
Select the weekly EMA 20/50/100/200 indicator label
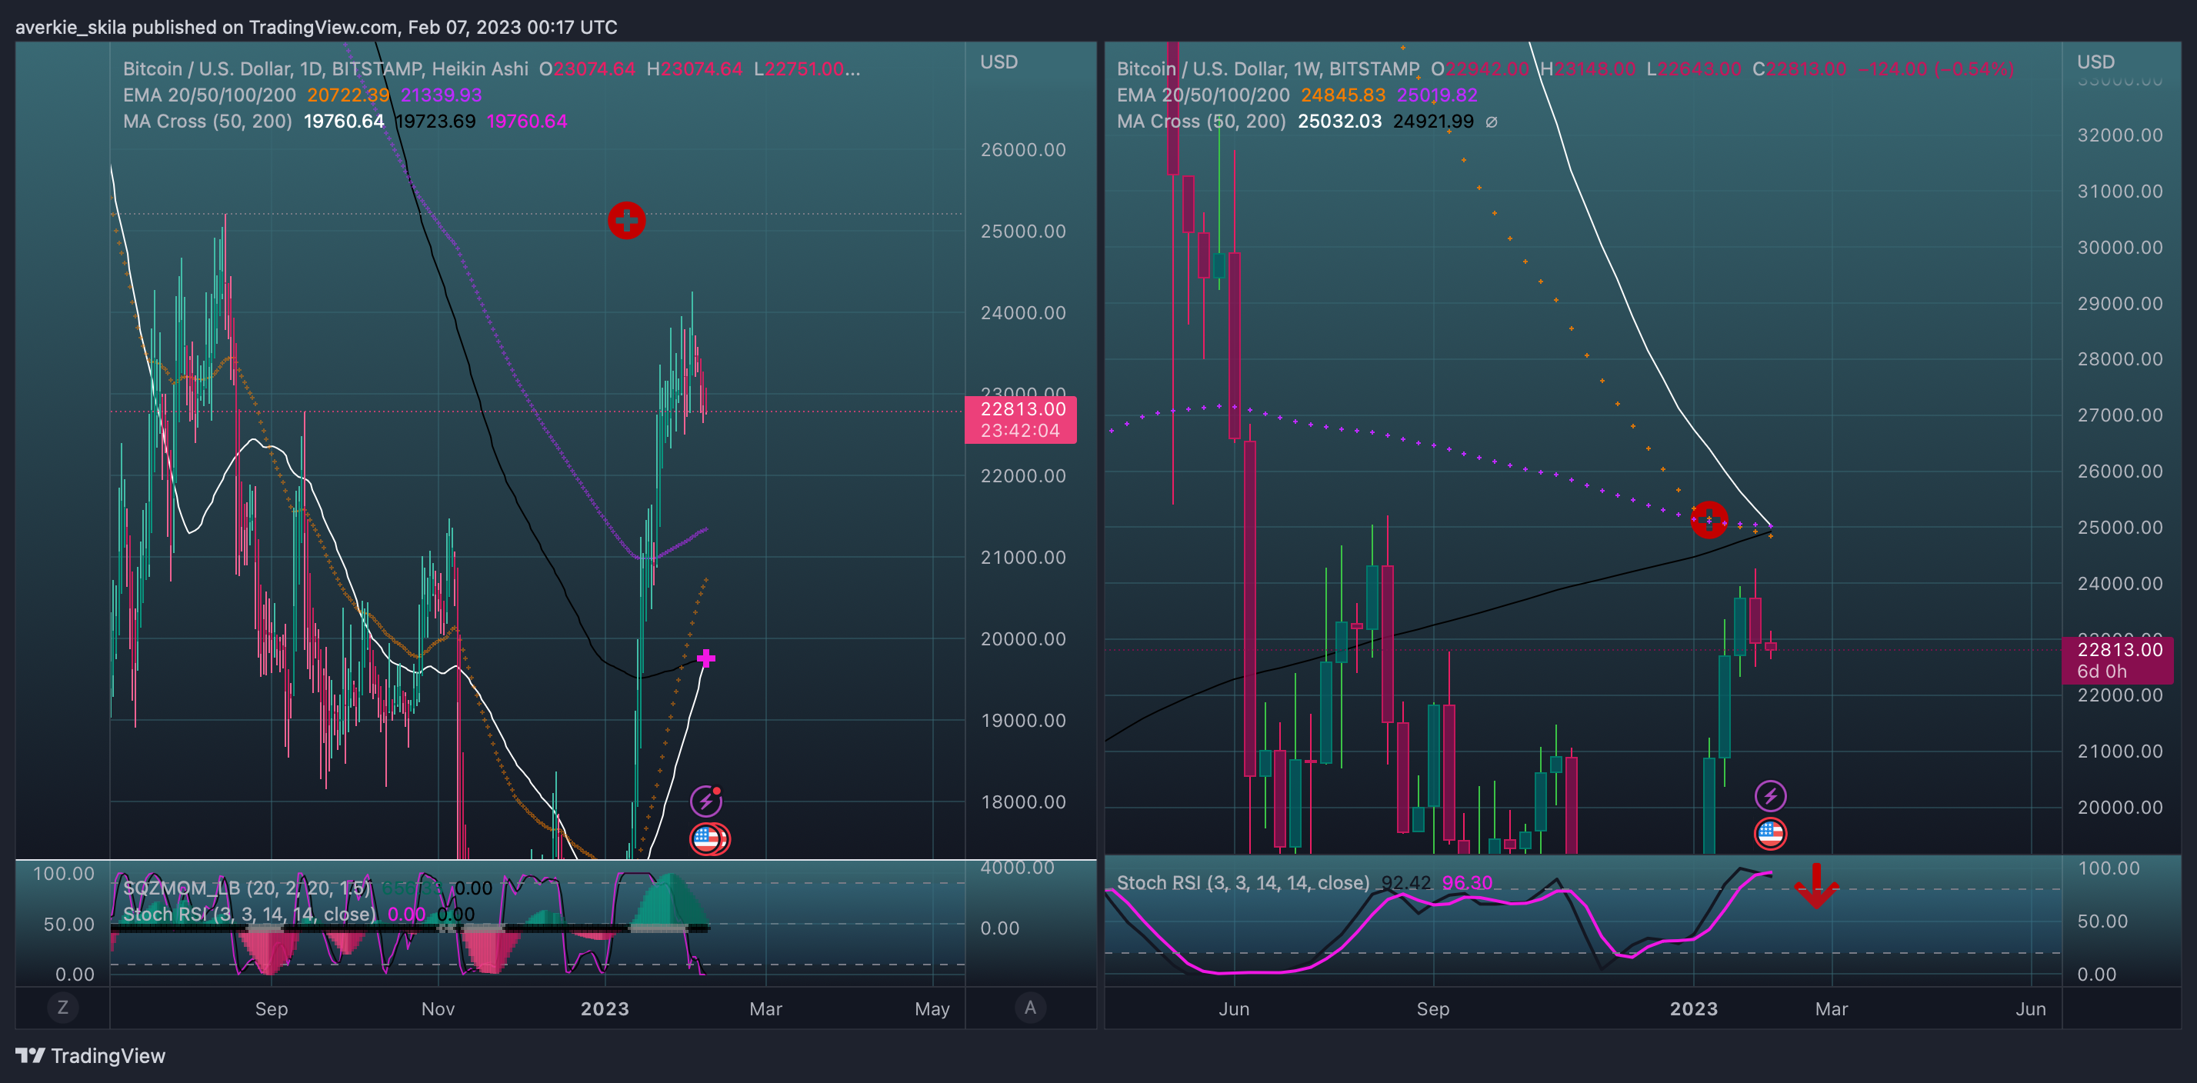(1203, 95)
